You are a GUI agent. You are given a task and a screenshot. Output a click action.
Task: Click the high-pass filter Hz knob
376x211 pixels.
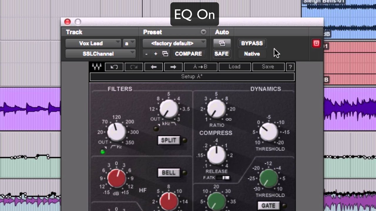(x=116, y=132)
